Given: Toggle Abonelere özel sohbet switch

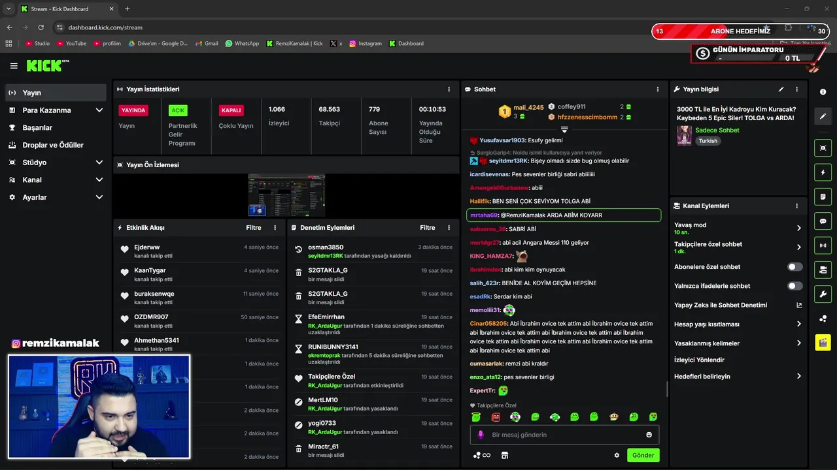Looking at the screenshot, I should (795, 267).
